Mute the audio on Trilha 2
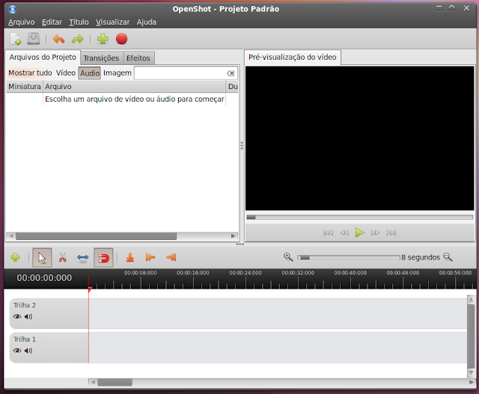 point(28,316)
